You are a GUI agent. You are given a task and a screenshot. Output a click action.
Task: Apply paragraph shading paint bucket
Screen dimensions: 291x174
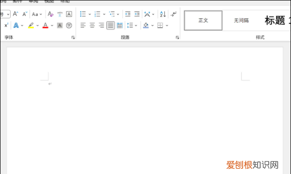coord(146,25)
